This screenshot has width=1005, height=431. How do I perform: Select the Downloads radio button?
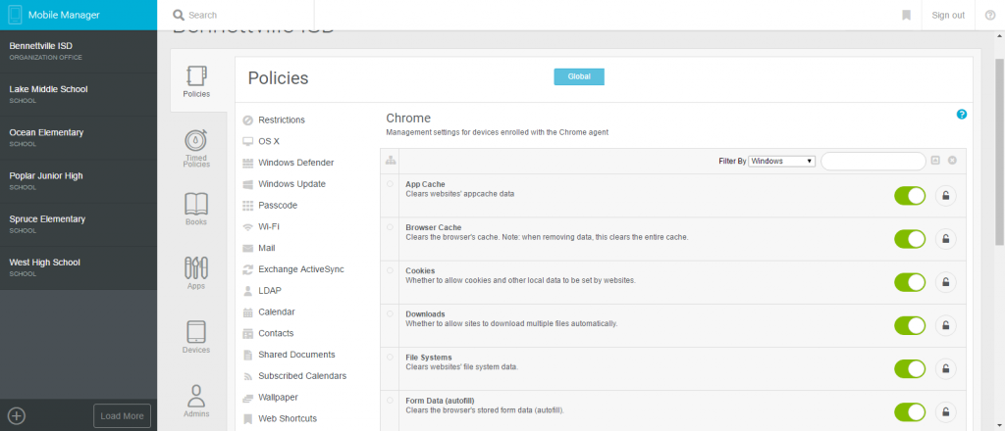390,314
